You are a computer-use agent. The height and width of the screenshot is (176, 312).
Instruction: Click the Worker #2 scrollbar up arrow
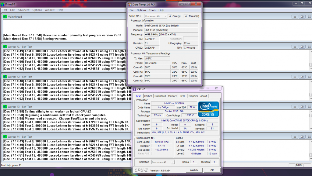[x=311, y=81]
